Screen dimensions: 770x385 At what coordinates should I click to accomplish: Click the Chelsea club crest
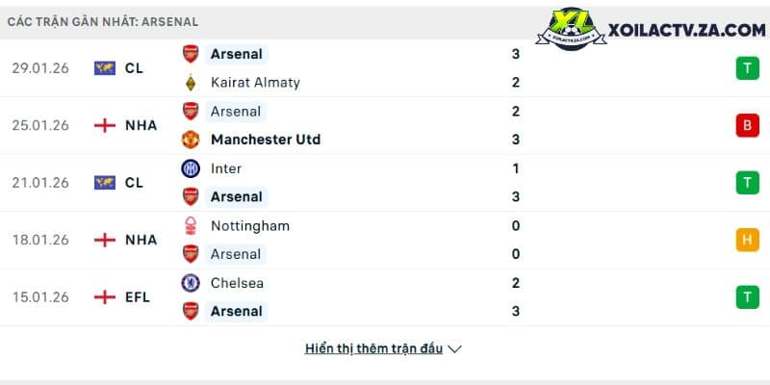tap(191, 283)
